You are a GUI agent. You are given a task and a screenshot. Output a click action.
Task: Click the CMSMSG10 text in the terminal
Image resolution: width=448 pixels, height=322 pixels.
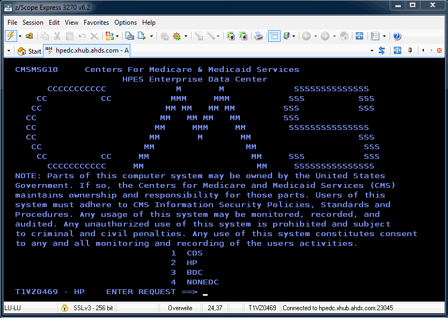[x=36, y=69]
